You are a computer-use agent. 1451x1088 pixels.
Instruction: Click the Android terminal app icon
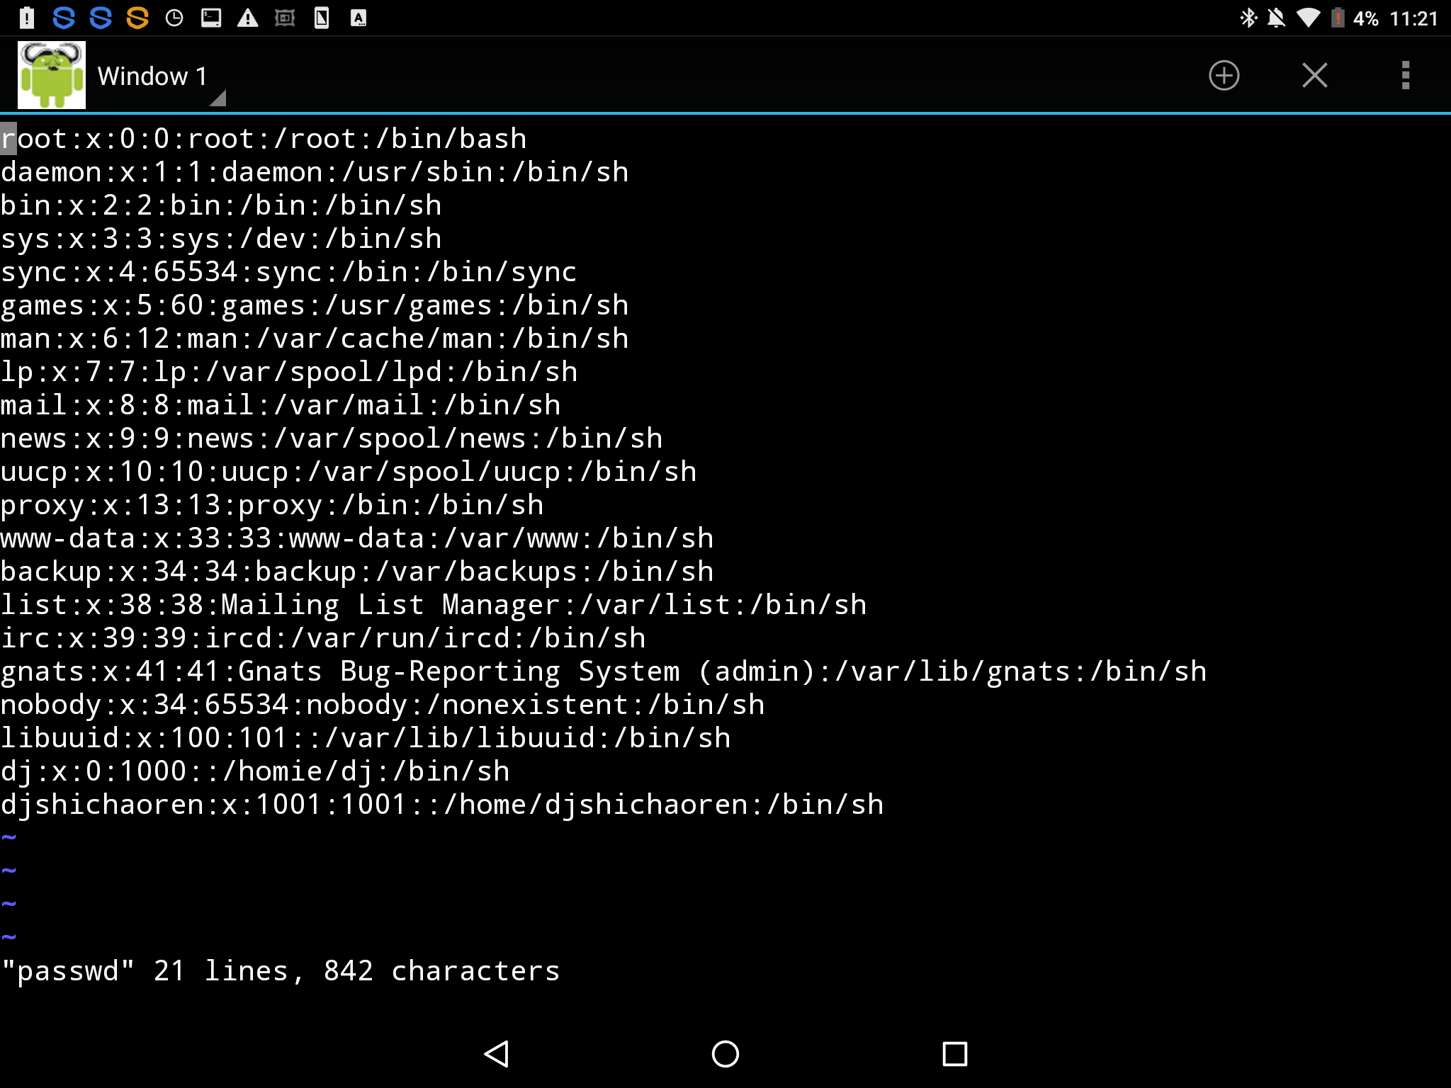(x=52, y=74)
